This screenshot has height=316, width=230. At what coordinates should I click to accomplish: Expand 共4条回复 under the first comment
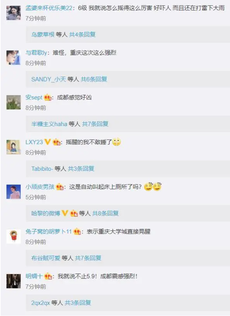click(82, 34)
